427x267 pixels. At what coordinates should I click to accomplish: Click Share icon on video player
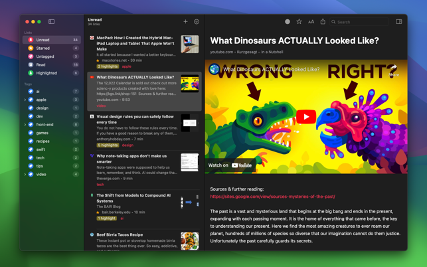coord(393,70)
